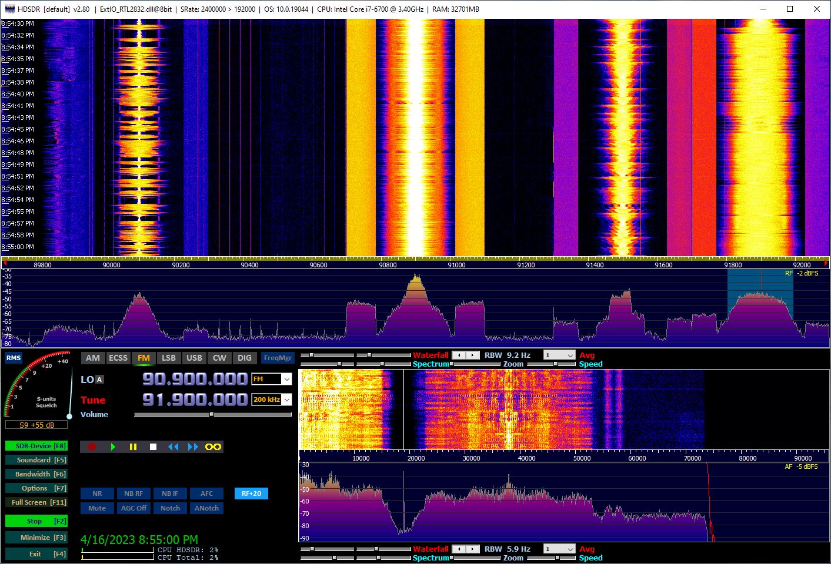Open Soundcard [F5] settings
This screenshot has width=831, height=564.
coord(36,460)
